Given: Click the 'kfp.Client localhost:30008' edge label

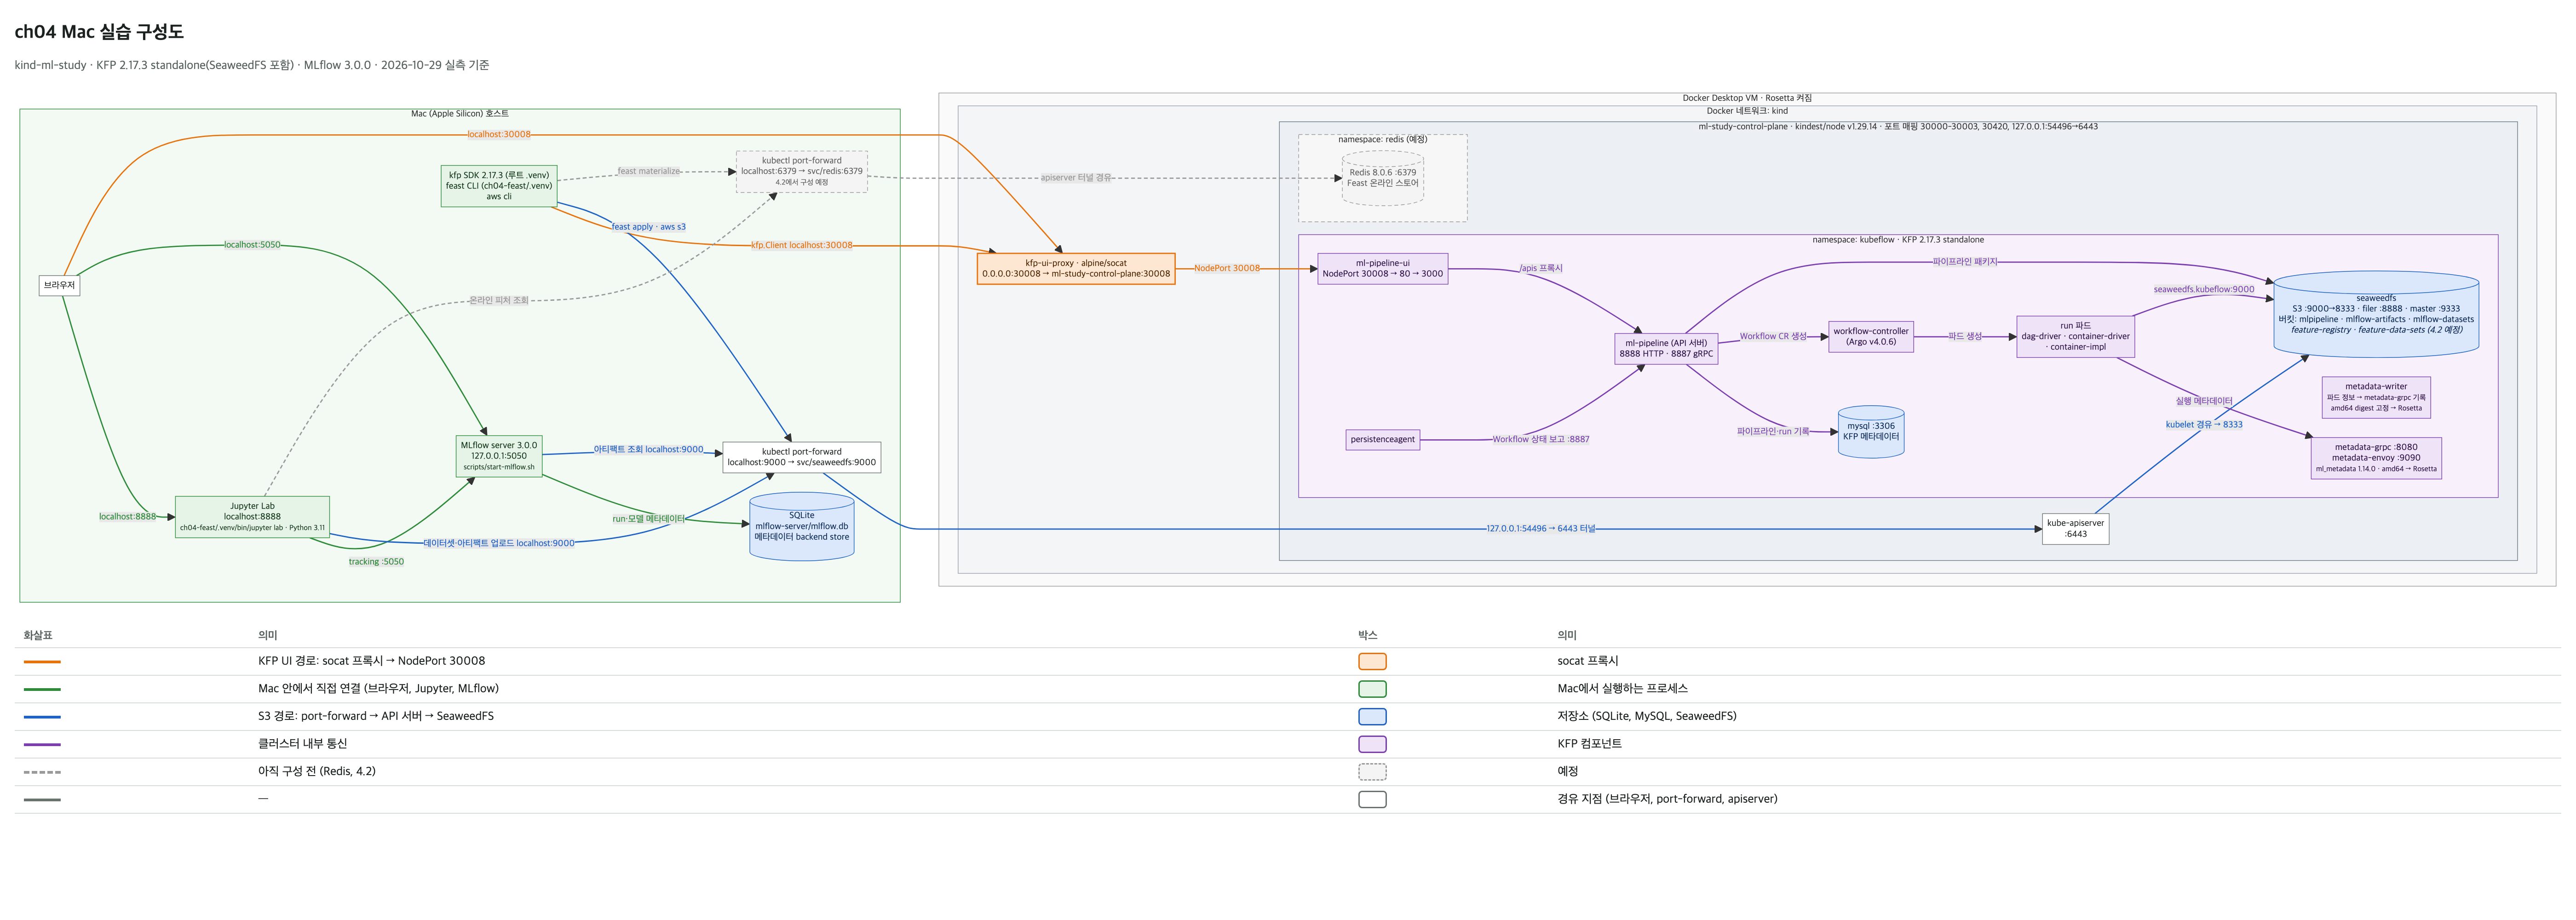Looking at the screenshot, I should pos(802,245).
